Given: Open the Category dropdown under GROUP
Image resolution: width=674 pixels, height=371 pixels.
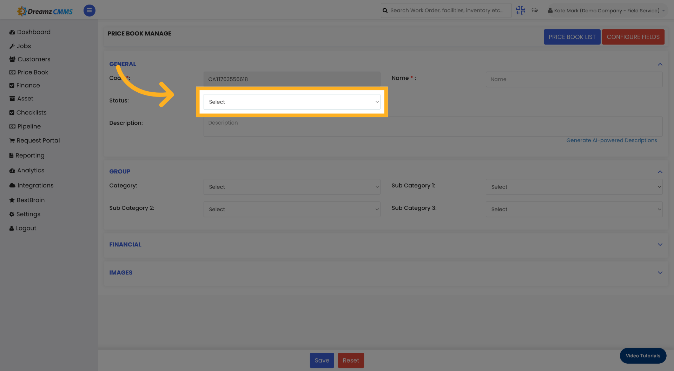Looking at the screenshot, I should coord(292,187).
